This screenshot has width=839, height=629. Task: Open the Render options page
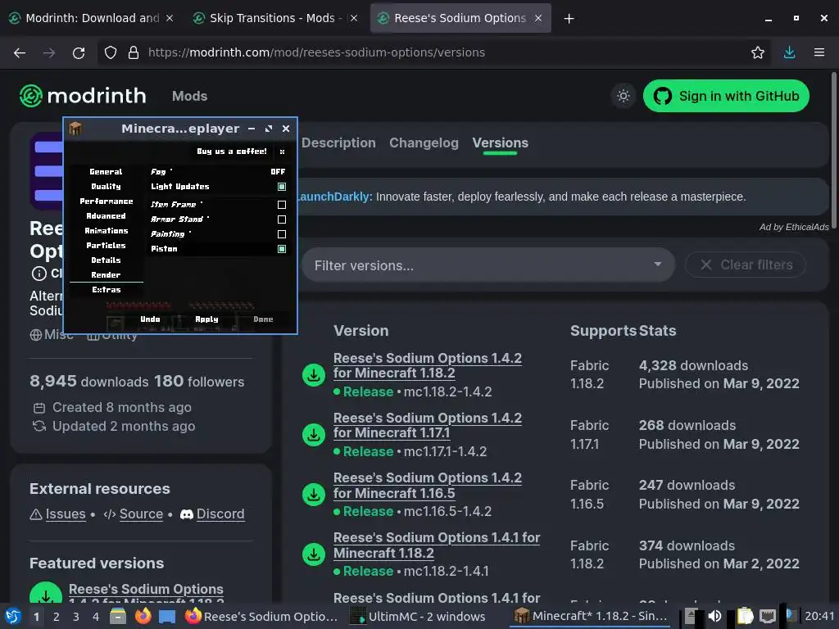tap(106, 275)
